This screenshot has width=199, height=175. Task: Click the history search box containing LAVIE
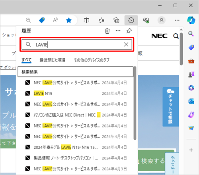pos(77,44)
